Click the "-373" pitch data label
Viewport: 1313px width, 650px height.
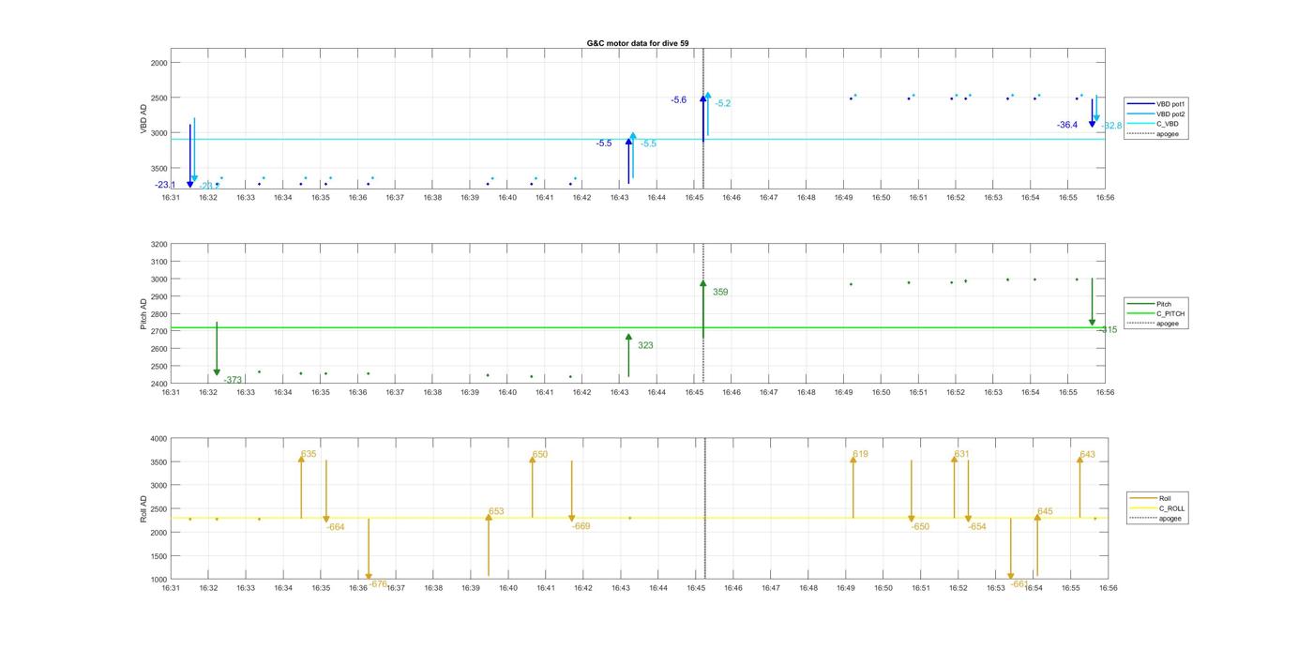click(233, 380)
